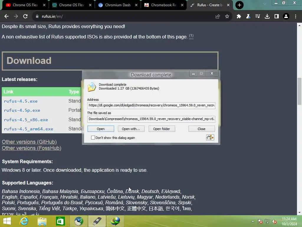Click the volume muted tray icon
This screenshot has height=227, width=302.
[x=274, y=221]
